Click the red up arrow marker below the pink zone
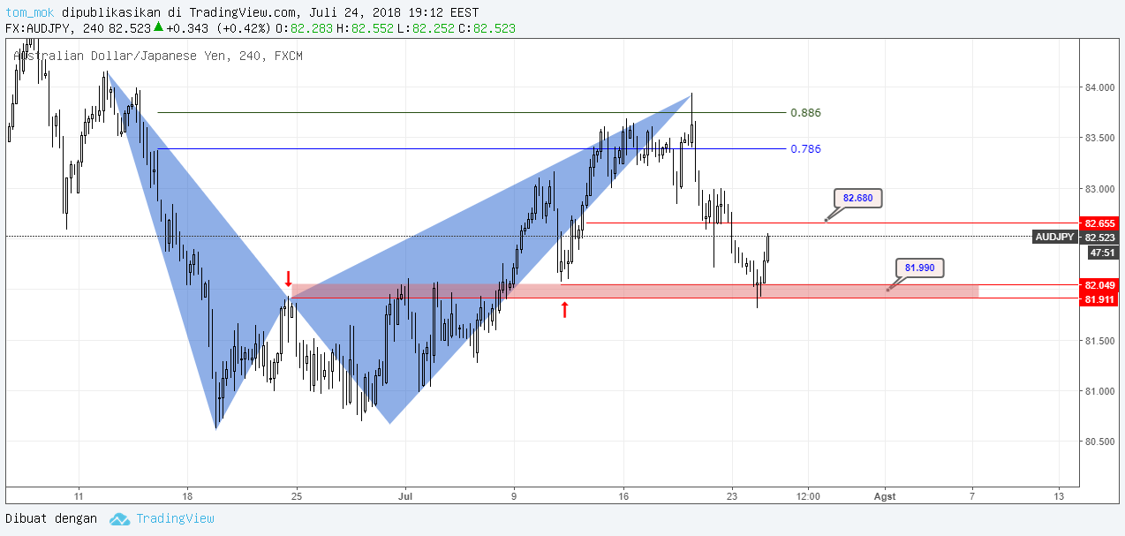The image size is (1125, 536). pos(564,309)
